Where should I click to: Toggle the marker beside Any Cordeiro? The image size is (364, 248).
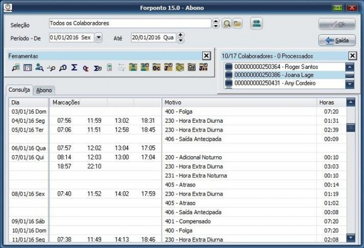(x=228, y=83)
